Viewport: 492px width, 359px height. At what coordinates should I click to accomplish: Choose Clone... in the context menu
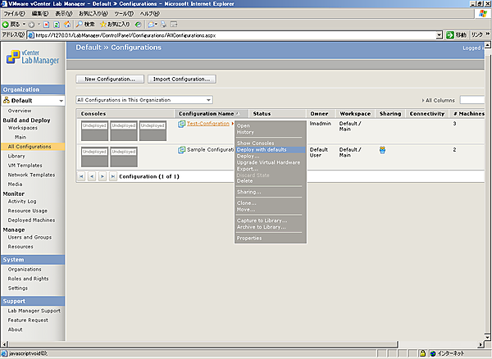pos(246,202)
